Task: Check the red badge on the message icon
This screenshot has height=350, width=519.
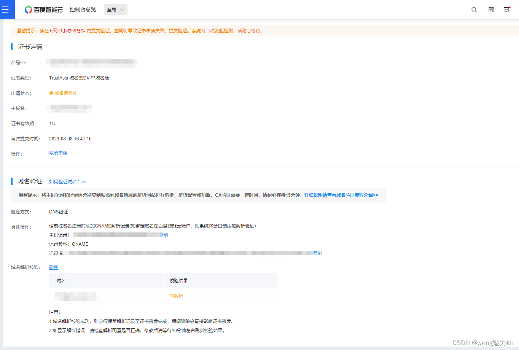Action: pyautogui.click(x=510, y=6)
